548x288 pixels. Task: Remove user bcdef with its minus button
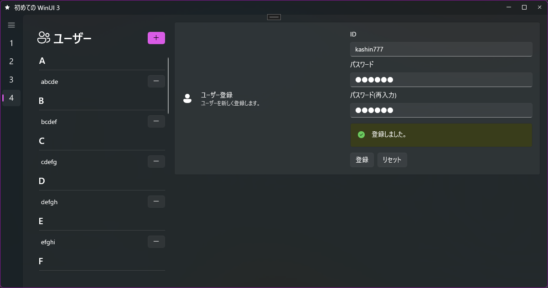tap(156, 121)
